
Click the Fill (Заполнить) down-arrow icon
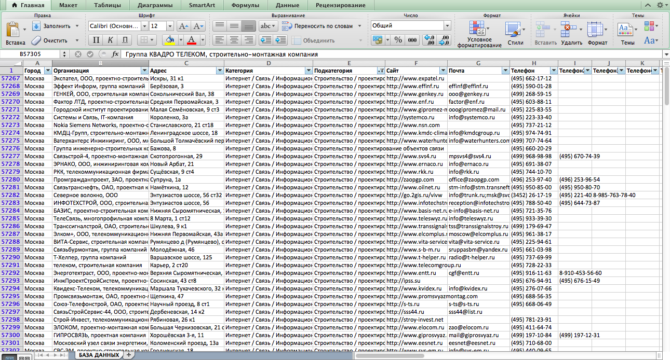36,25
